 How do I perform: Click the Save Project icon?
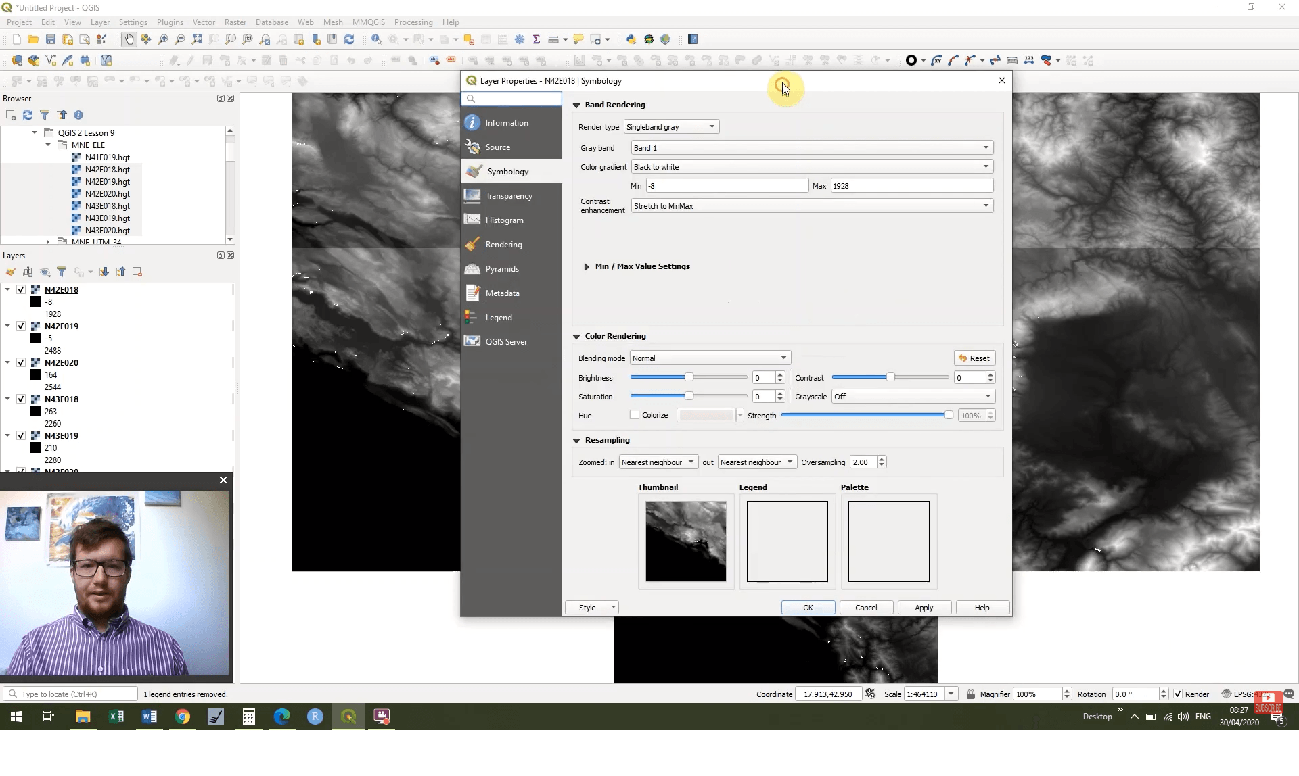pyautogui.click(x=51, y=39)
